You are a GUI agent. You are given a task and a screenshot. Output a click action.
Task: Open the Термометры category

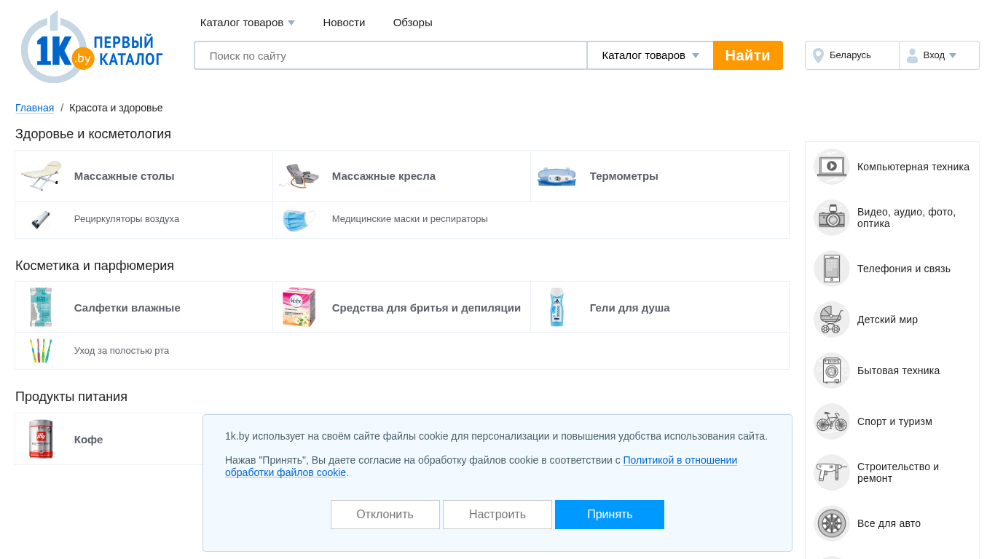click(x=624, y=176)
